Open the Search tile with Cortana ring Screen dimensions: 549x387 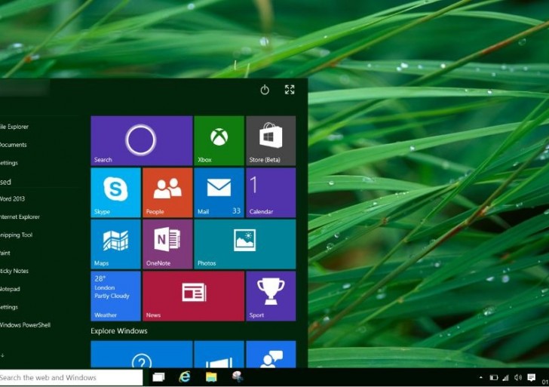(x=142, y=140)
